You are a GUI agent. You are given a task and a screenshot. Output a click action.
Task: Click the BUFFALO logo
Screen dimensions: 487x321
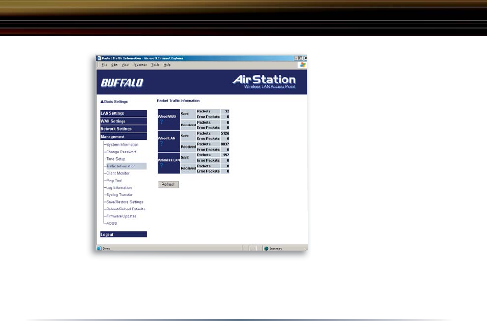coord(121,83)
